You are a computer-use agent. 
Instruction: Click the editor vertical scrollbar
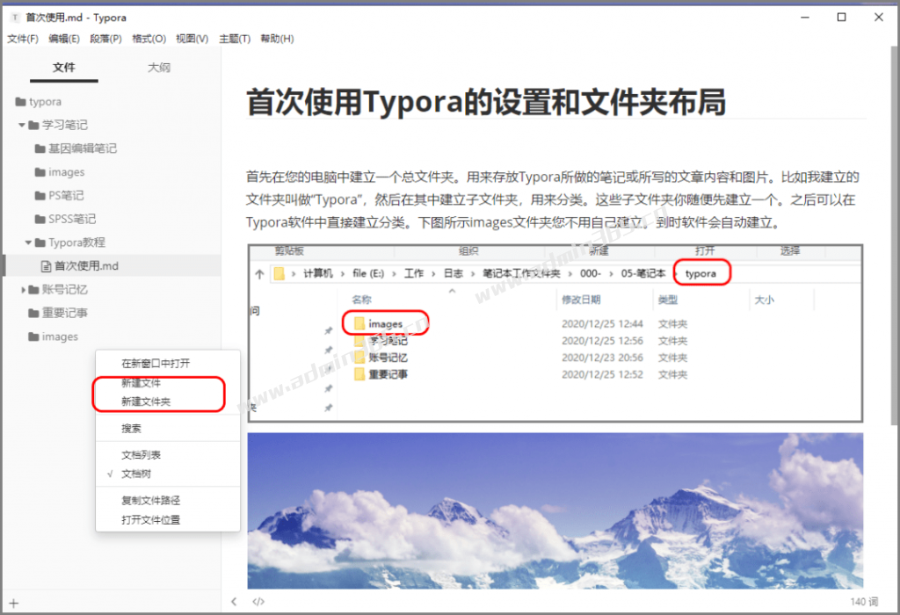895,235
